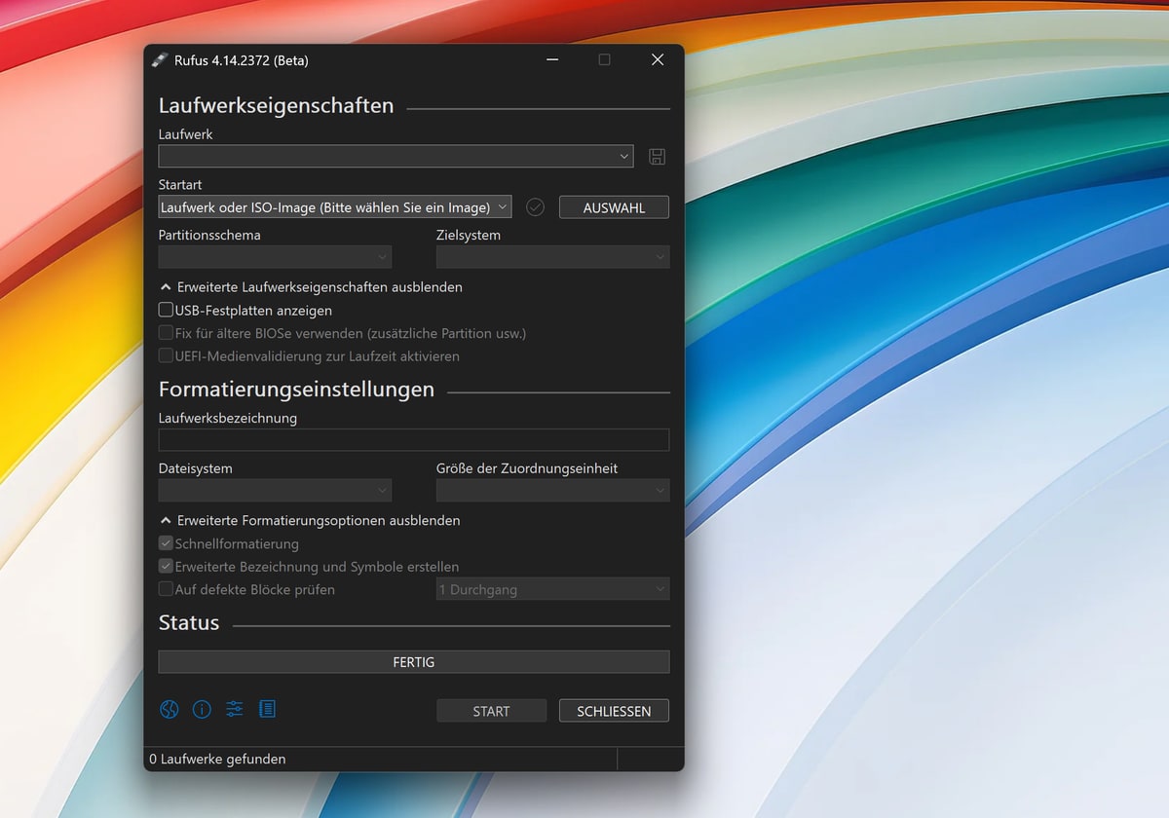Open the Zielsystem dropdown
This screenshot has width=1169, height=818.
click(551, 256)
